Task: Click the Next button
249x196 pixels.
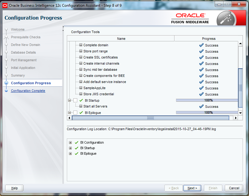Action: (192, 188)
